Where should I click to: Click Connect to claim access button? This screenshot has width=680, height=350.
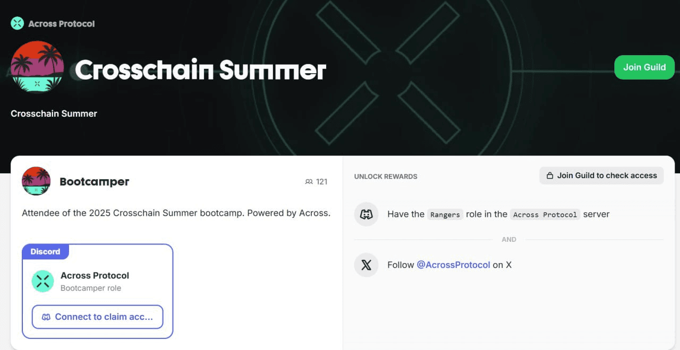pos(97,317)
